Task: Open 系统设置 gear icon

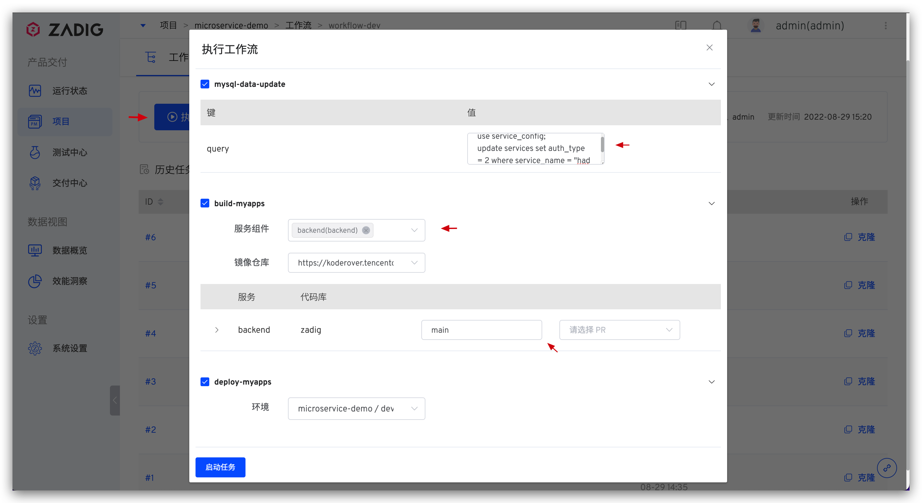Action: [x=35, y=348]
